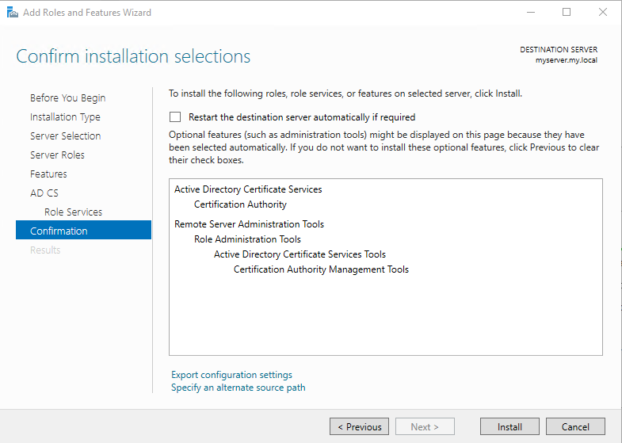
Task: Navigate to AD CS step
Action: 44,193
